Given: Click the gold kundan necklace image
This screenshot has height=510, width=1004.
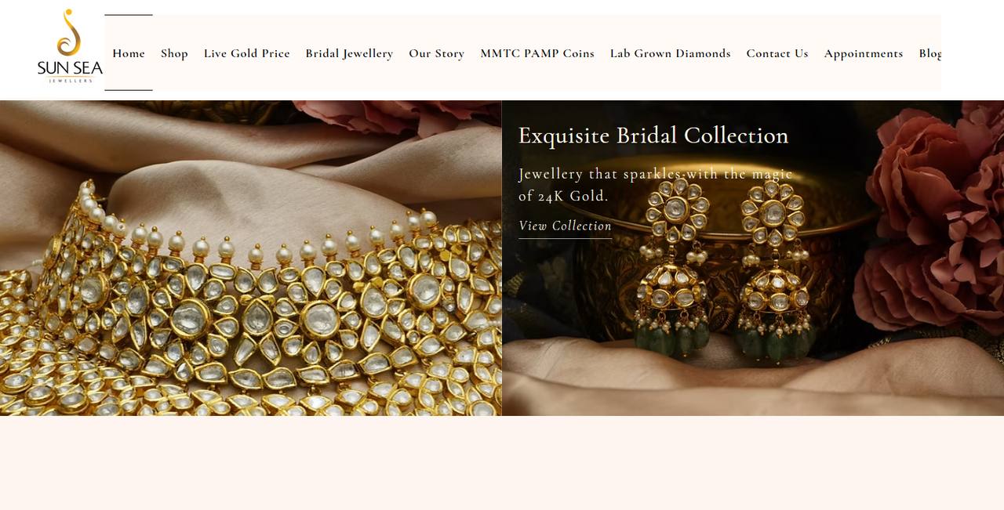Looking at the screenshot, I should click(251, 258).
